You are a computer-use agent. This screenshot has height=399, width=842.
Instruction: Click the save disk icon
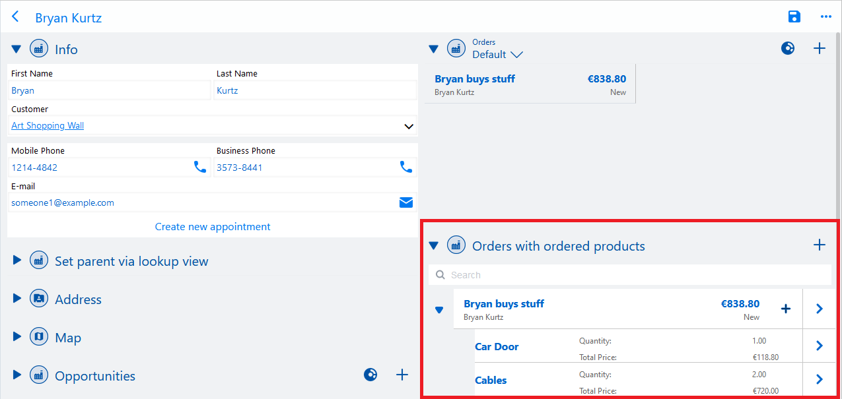(794, 17)
